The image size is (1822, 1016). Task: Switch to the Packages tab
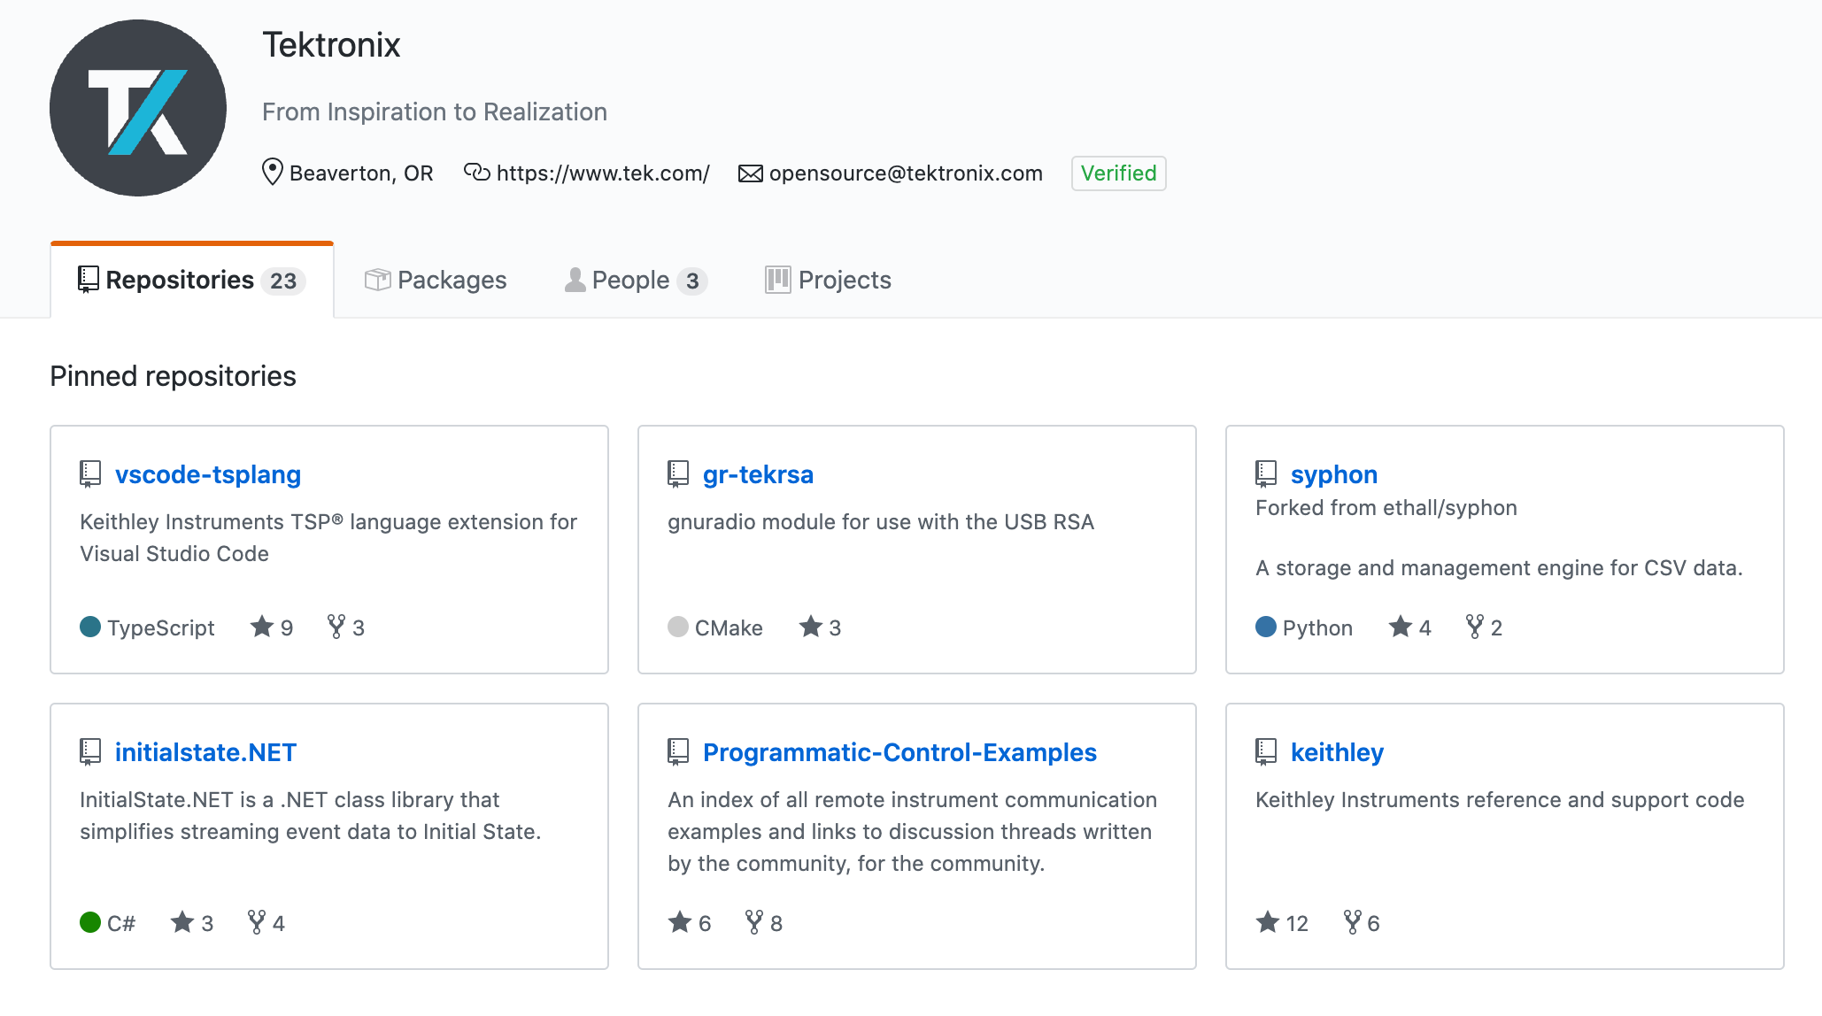click(x=452, y=280)
